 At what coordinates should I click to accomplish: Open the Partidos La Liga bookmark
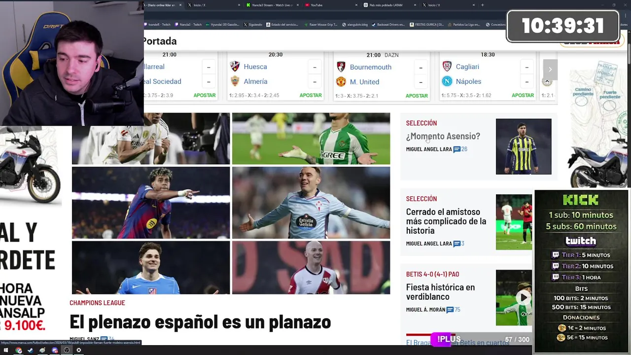tap(463, 24)
